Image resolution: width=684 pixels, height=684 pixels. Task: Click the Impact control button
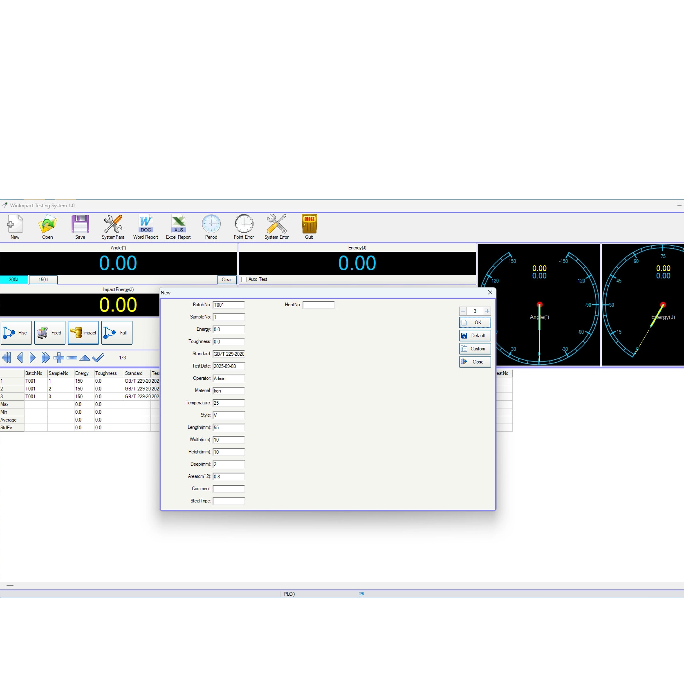click(x=83, y=333)
